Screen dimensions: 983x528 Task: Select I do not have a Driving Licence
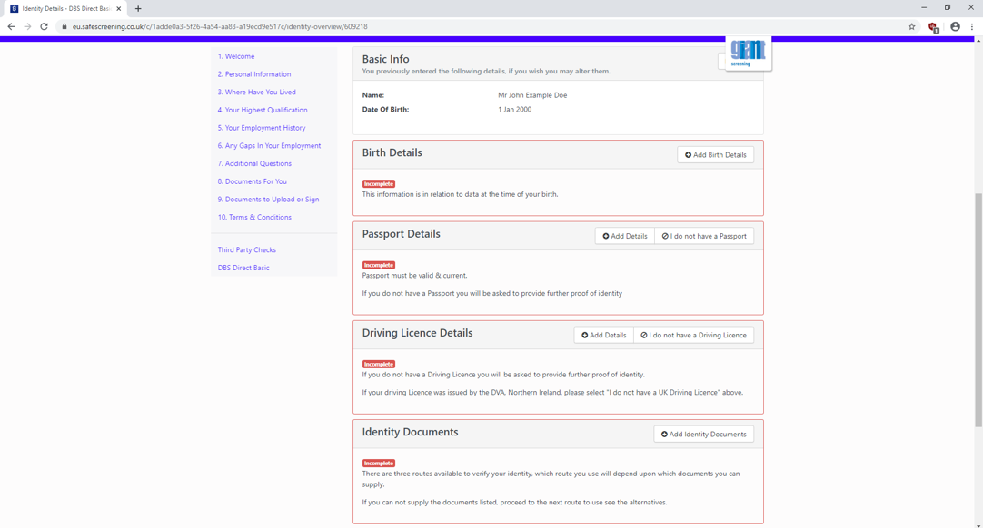click(693, 335)
